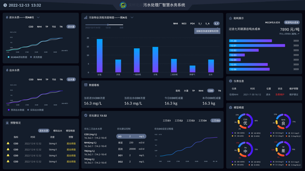
Task: Select S_I tab in gradient chart
Action: 200,23
